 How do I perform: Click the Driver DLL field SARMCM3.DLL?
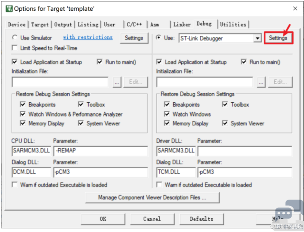pos(176,151)
